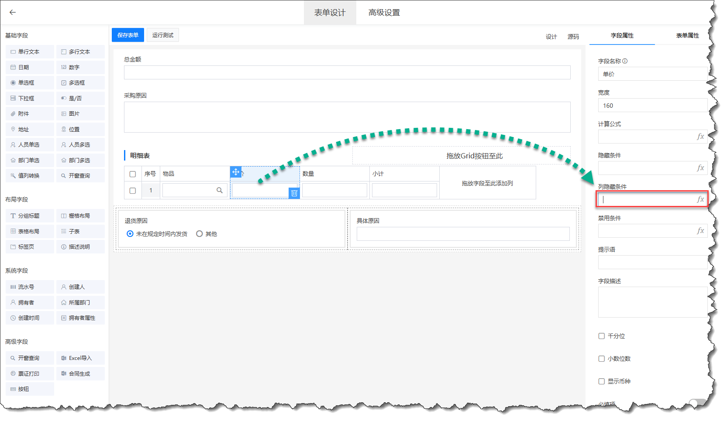Switch to the 高级设置 tab
Viewport: 727px width, 421px height.
coord(384,13)
